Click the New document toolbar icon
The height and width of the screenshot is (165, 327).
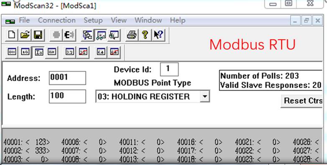[x=11, y=35]
